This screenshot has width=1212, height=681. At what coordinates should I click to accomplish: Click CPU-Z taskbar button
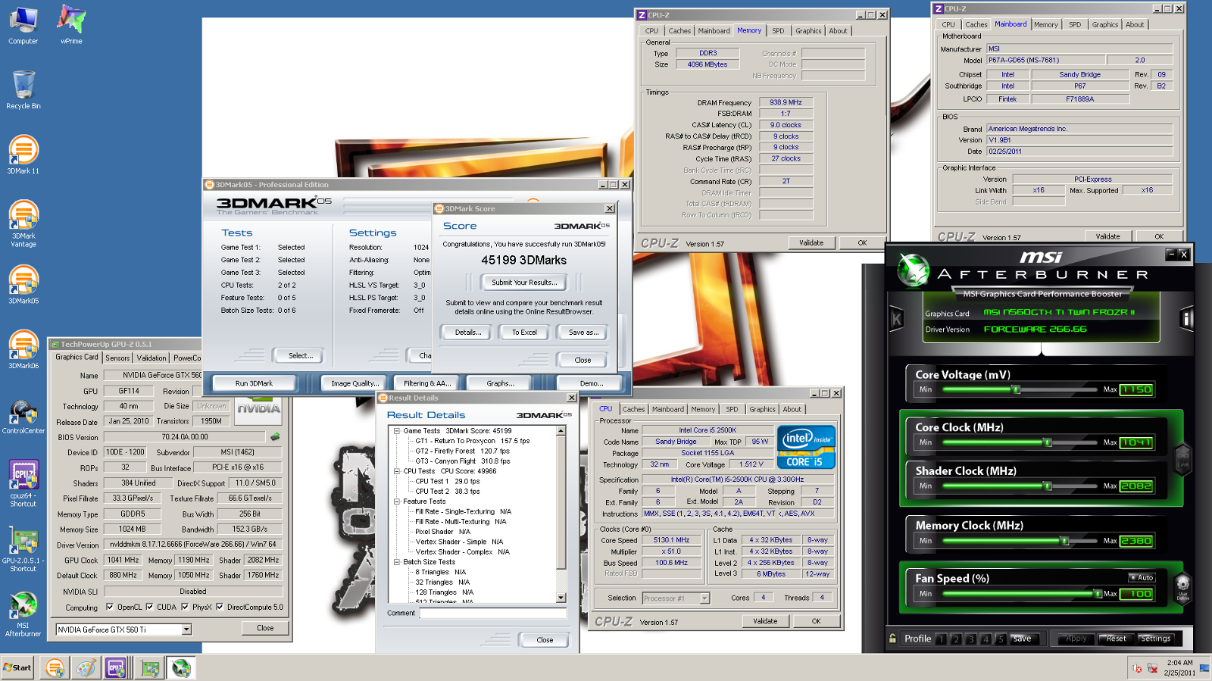[116, 668]
